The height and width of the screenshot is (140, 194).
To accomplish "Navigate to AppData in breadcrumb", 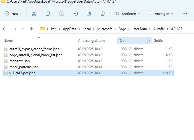I will click(70, 29).
